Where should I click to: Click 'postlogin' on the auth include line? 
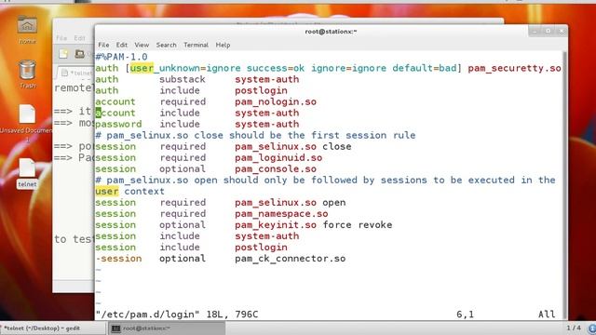[261, 91]
